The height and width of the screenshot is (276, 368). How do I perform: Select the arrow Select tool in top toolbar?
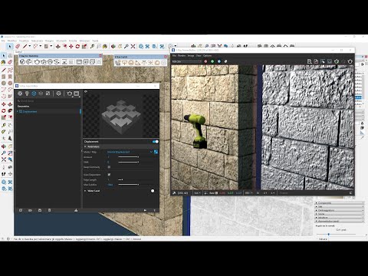[x=10, y=46]
